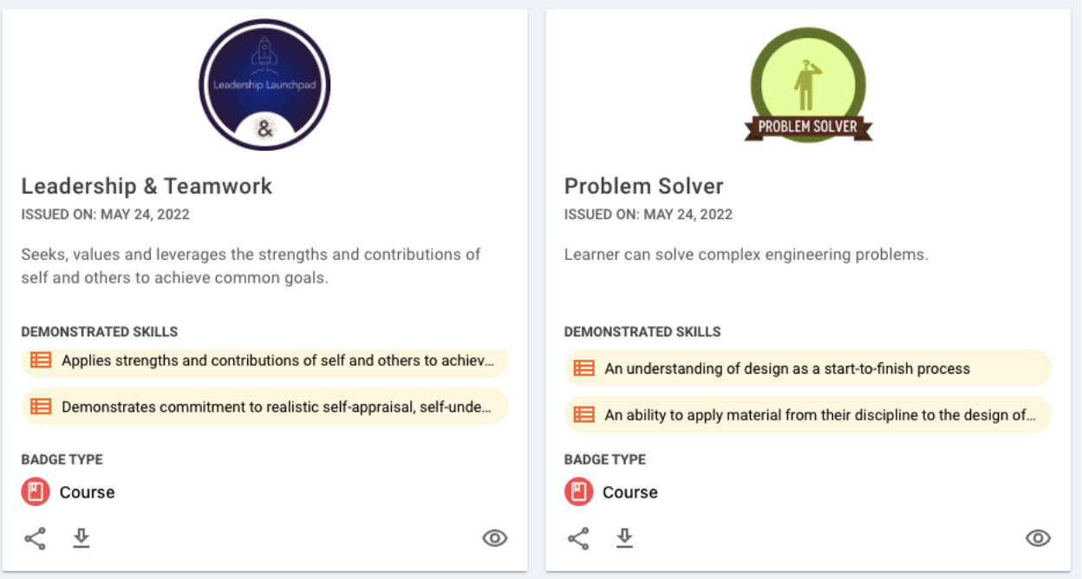This screenshot has width=1082, height=579.
Task: Open the Problem Solver title
Action: (643, 186)
